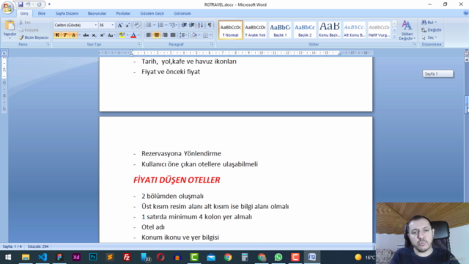Click sort A-Z icon
The width and height of the screenshot is (469, 264).
tap(200, 25)
